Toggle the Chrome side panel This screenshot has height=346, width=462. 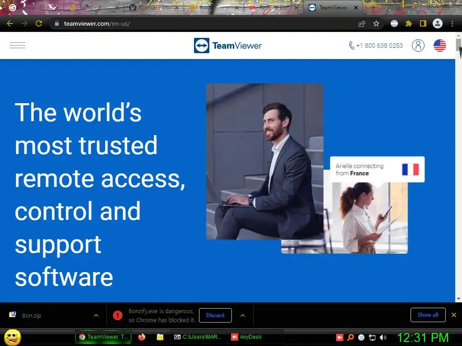tap(423, 23)
